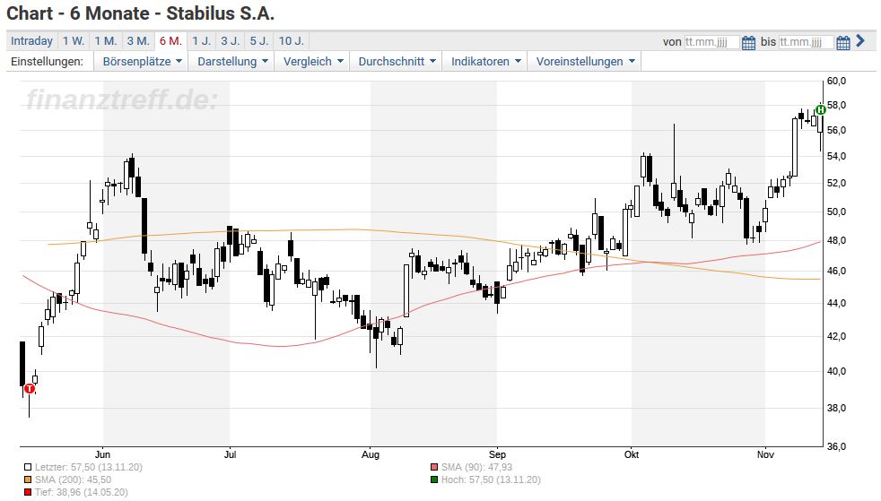
Task: Select the 1 W. time range tab
Action: point(73,41)
